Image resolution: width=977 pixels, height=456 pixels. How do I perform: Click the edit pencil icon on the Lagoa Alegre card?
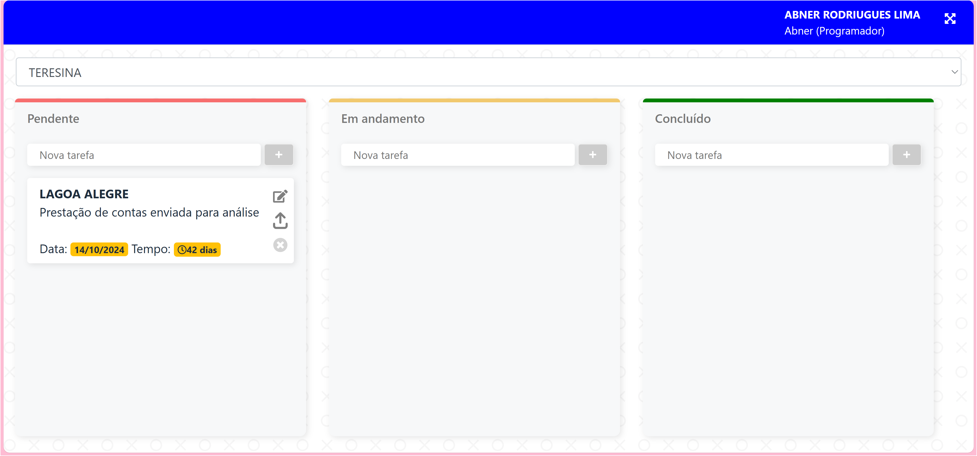(280, 196)
